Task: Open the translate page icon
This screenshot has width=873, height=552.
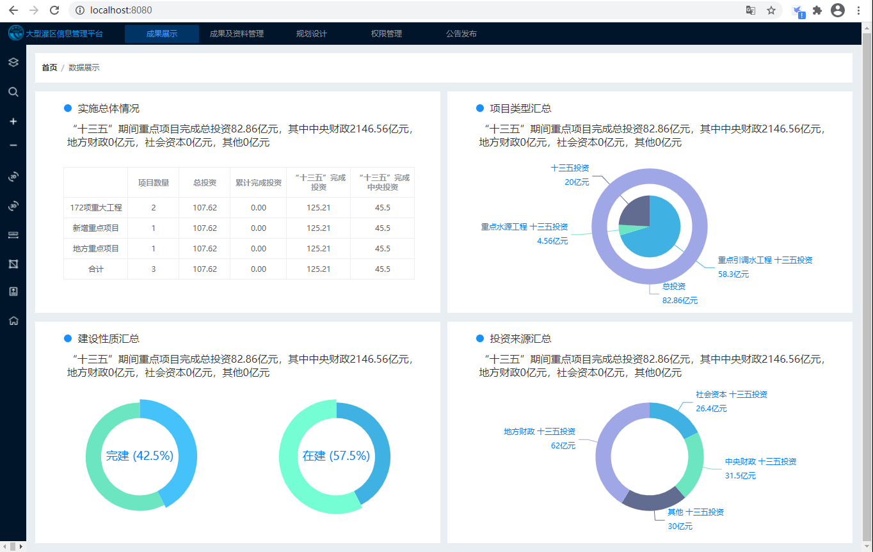Action: pyautogui.click(x=751, y=10)
